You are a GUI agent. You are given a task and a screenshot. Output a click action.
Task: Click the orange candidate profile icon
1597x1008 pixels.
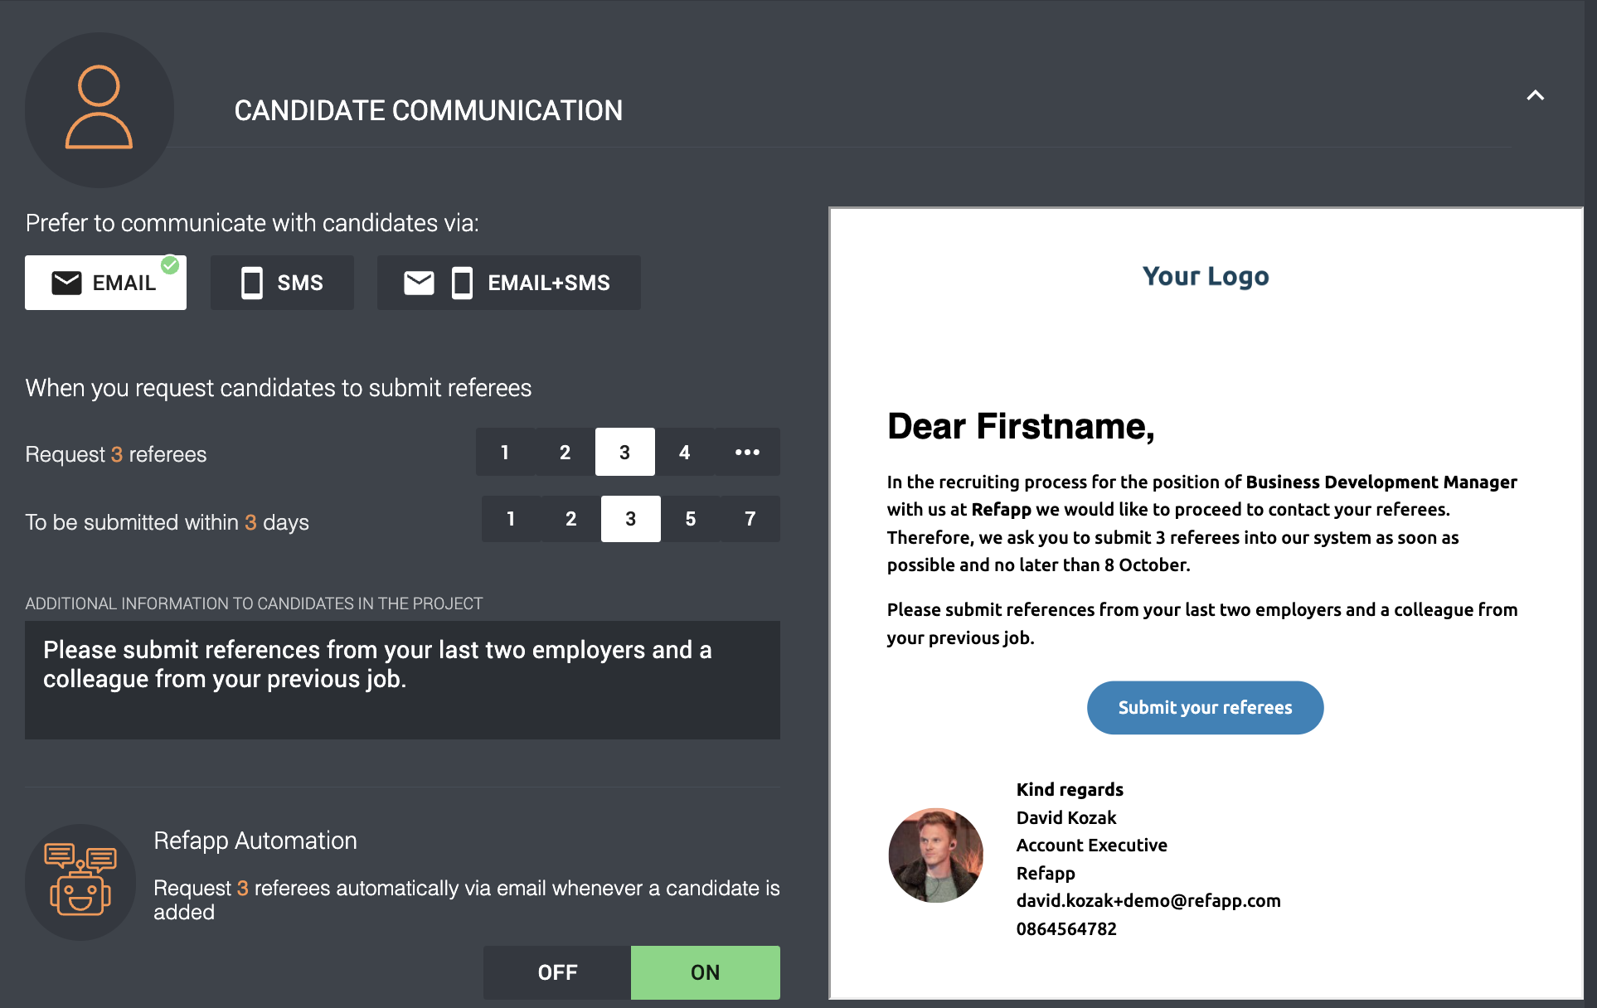click(x=99, y=108)
